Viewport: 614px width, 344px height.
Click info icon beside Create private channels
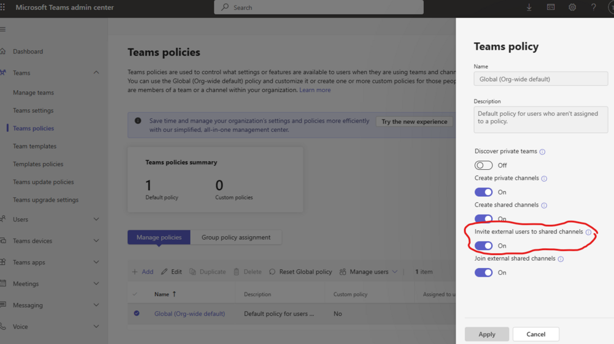pyautogui.click(x=544, y=178)
